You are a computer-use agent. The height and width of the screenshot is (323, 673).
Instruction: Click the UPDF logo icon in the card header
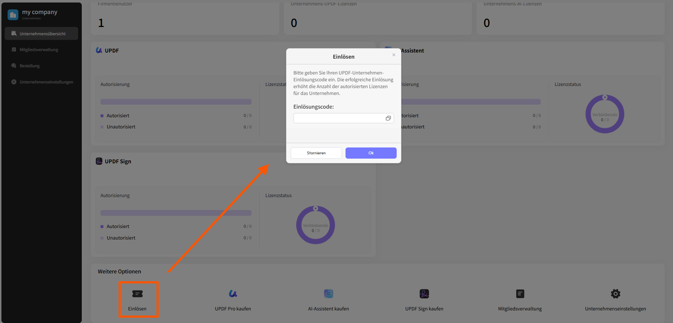coord(99,50)
